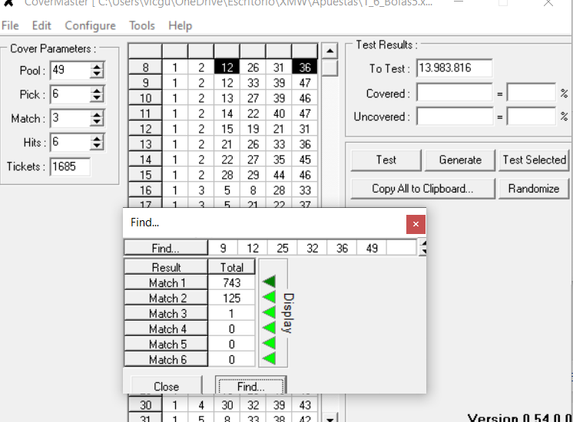Click the Result column header
The width and height of the screenshot is (573, 422).
pyautogui.click(x=167, y=267)
